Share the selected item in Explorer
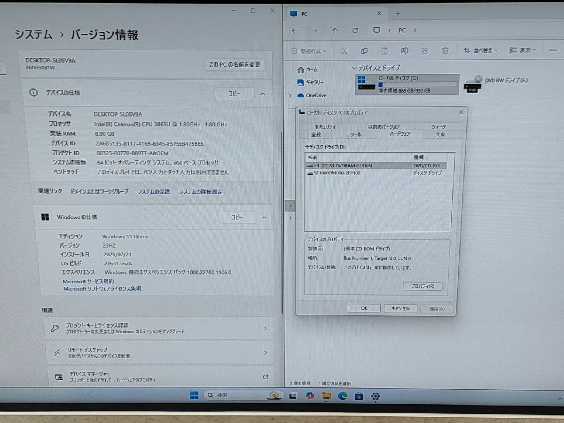The image size is (564, 423). click(x=425, y=51)
